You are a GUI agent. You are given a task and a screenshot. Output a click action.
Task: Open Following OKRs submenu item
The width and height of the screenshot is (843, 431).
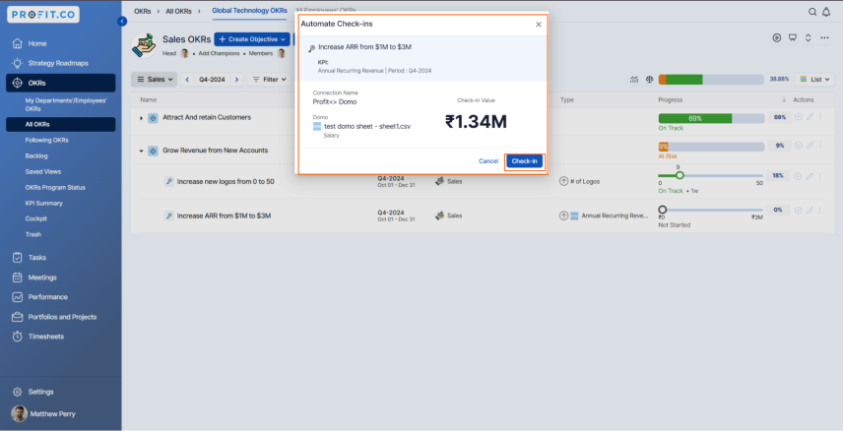click(46, 141)
